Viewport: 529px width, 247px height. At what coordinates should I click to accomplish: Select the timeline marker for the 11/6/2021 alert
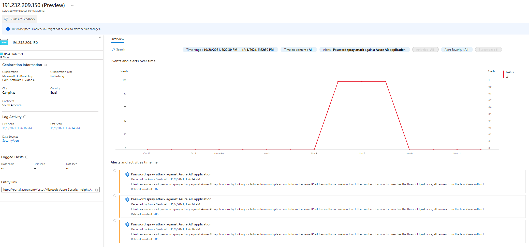[115, 221]
